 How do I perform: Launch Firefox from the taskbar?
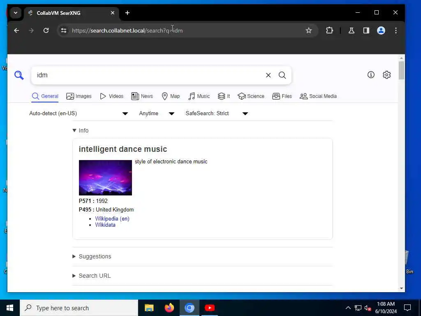coord(169,308)
